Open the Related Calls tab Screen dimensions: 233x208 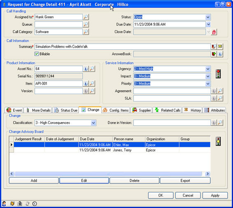(167, 110)
